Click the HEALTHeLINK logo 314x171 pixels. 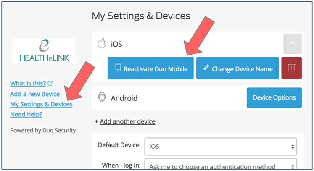click(44, 51)
